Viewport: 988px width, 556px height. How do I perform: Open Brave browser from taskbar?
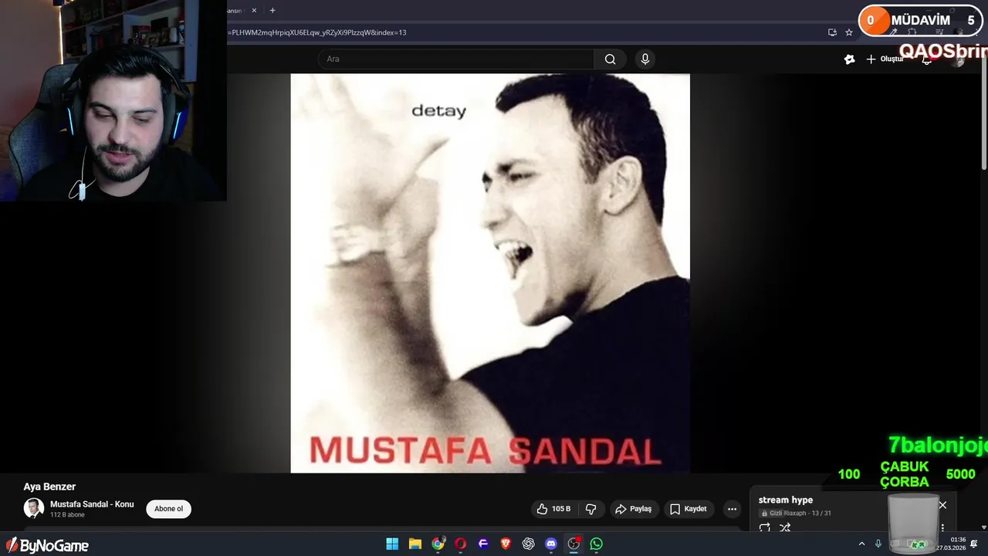(506, 544)
